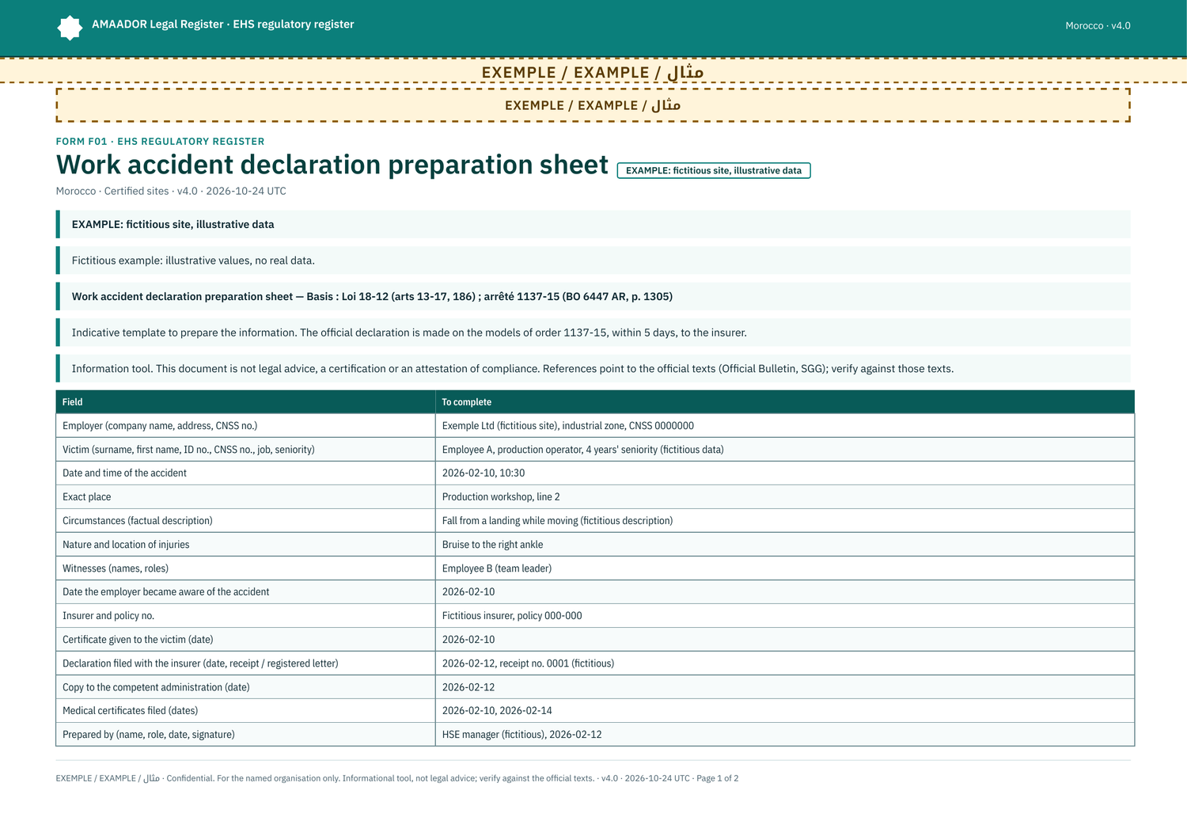Image resolution: width=1187 pixels, height=840 pixels.
Task: Click the 'Witnesses (names, roles)' cell
Action: (246, 568)
